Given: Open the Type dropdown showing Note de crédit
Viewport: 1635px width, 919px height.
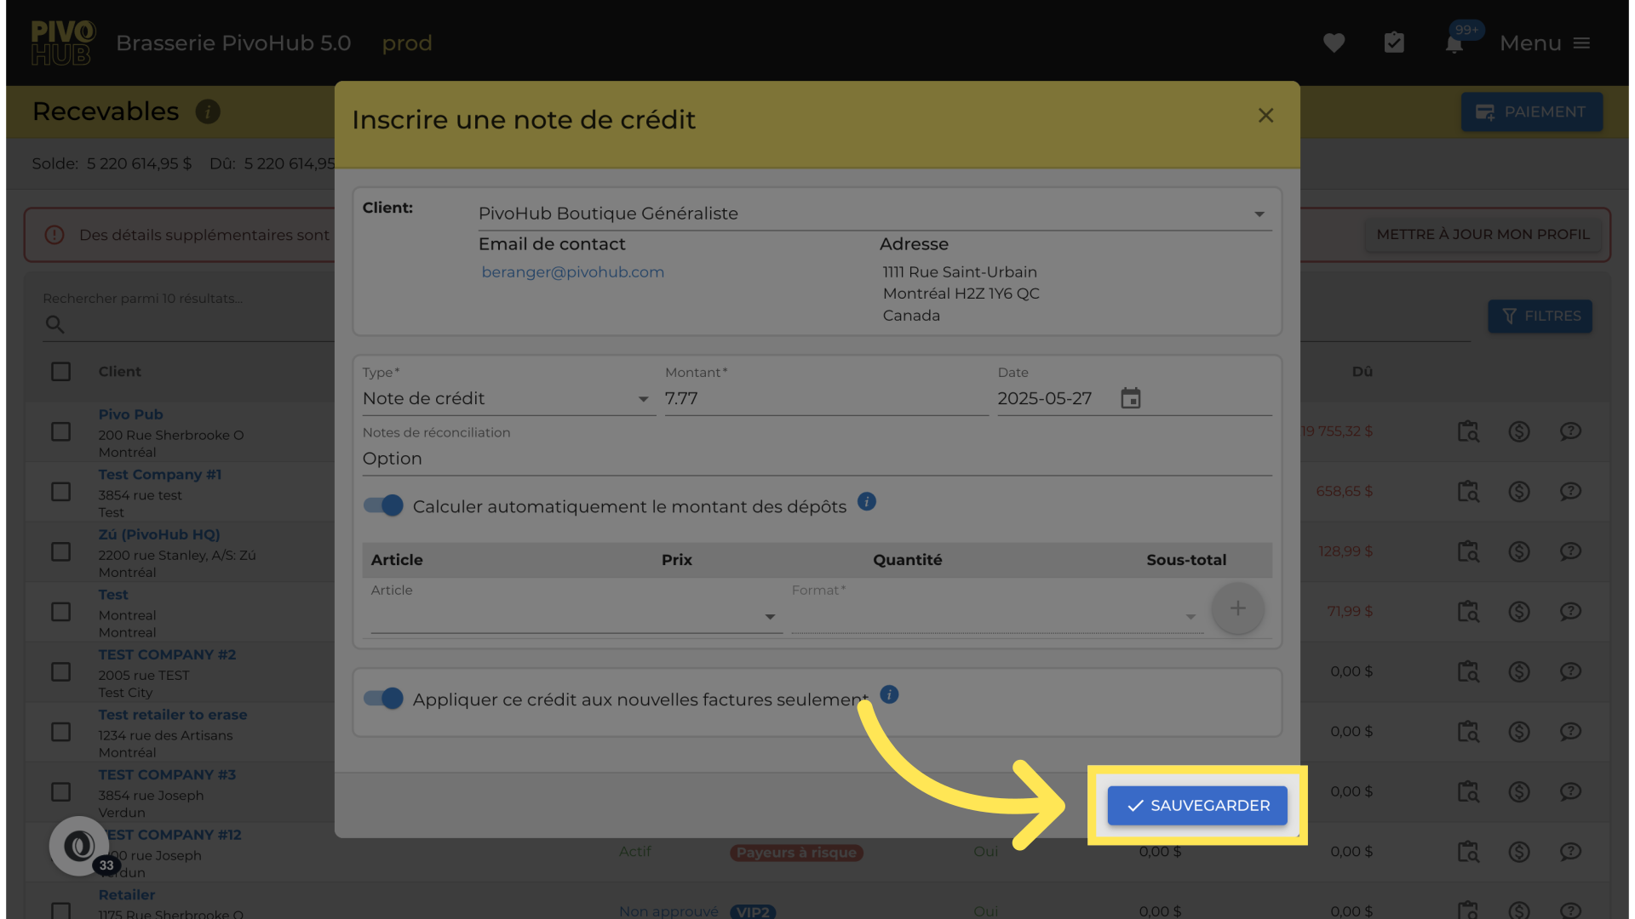Looking at the screenshot, I should (x=508, y=399).
